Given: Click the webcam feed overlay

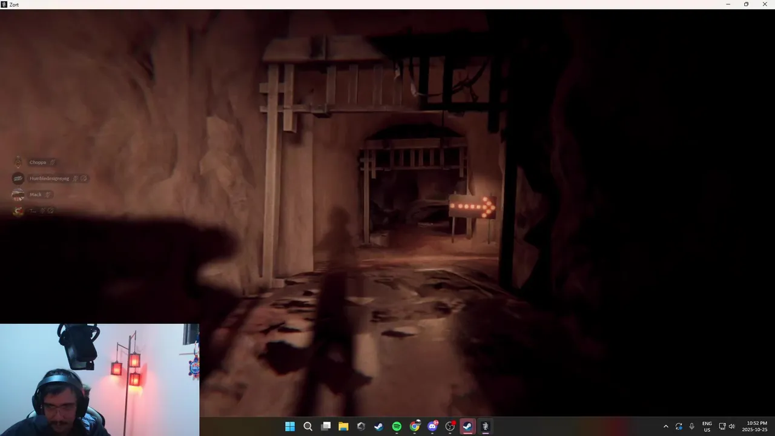Looking at the screenshot, I should point(99,380).
